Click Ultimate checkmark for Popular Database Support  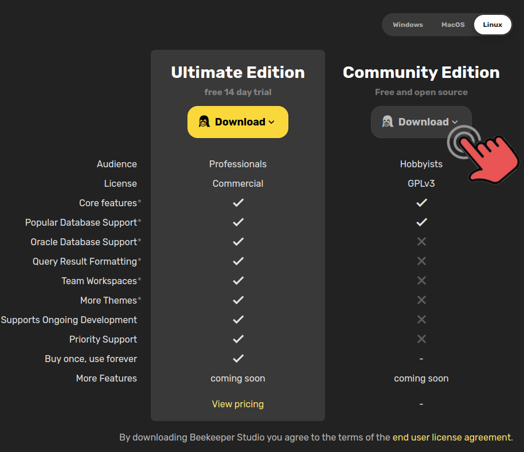[238, 222]
